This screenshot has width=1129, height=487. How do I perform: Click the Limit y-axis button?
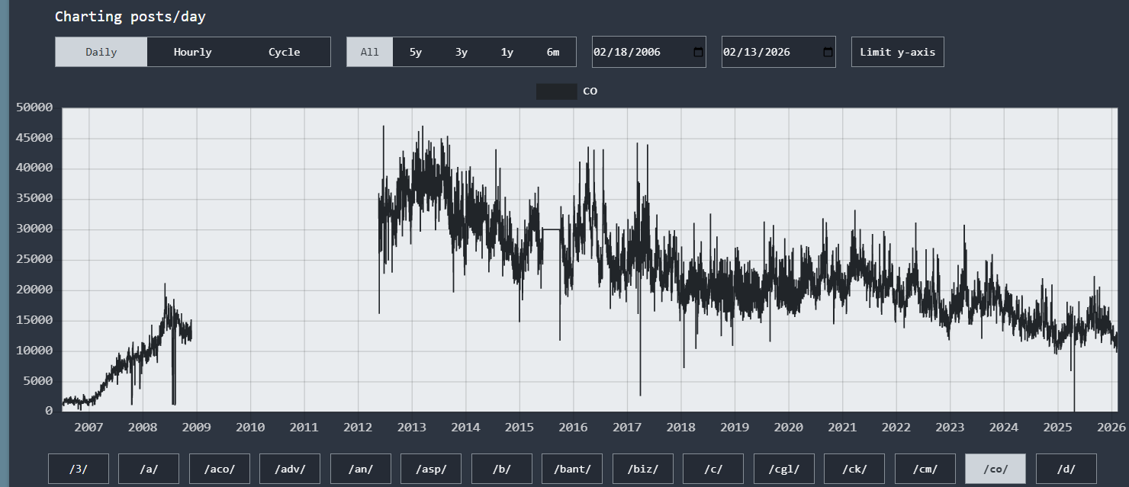898,52
